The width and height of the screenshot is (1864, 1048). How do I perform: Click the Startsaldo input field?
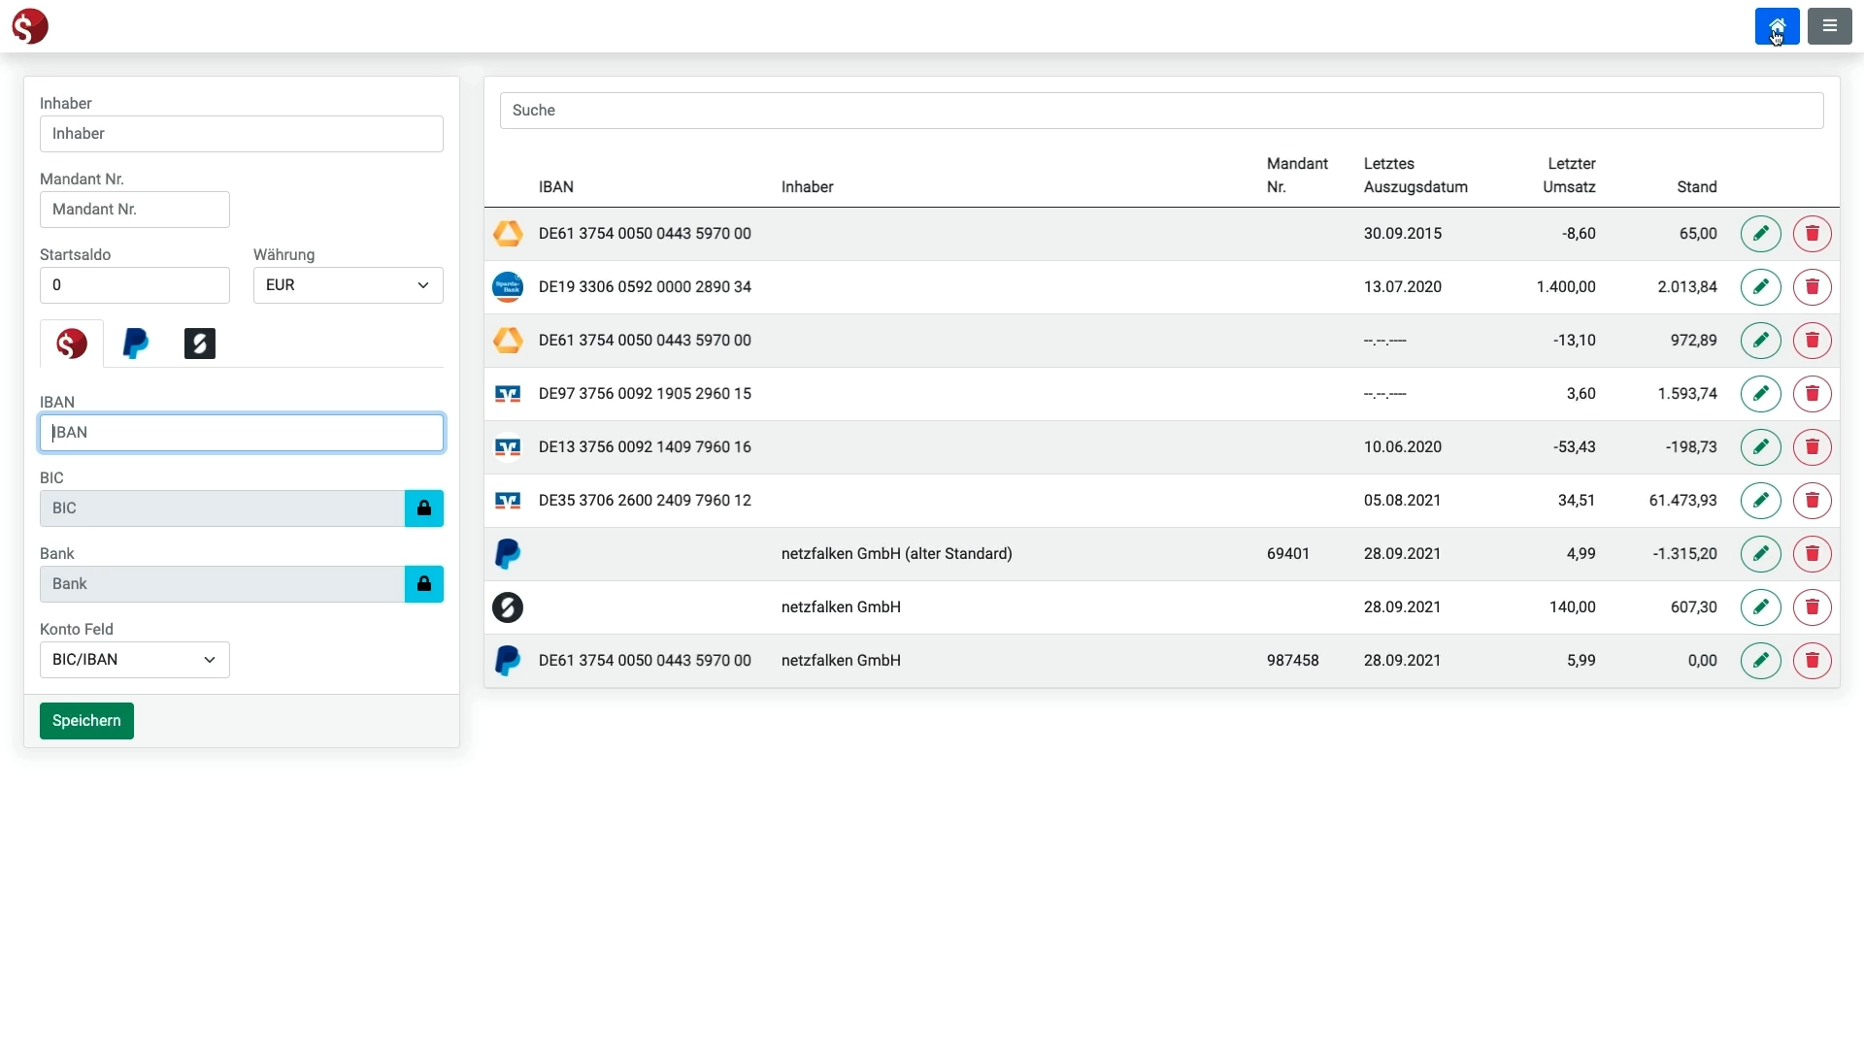[134, 285]
